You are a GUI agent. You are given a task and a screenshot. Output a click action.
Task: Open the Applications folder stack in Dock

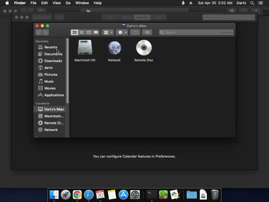coord(192,195)
